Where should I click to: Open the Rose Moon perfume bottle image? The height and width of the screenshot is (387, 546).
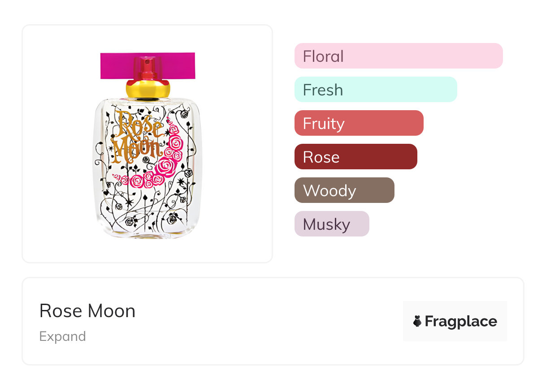click(x=147, y=143)
